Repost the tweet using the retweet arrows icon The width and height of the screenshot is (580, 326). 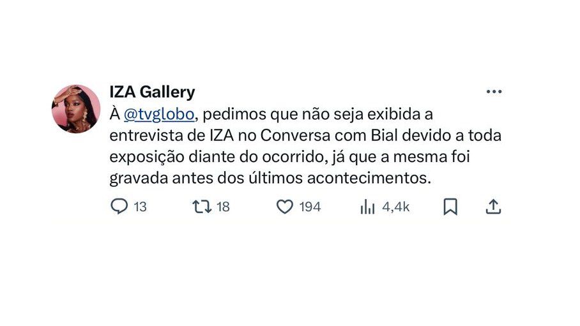tap(202, 207)
